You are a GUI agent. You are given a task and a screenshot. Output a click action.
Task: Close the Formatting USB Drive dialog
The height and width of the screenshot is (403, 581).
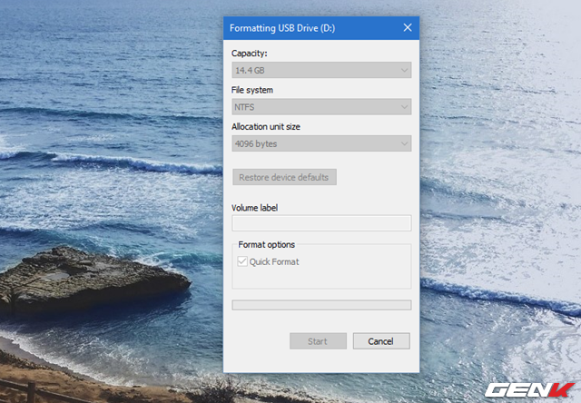408,28
